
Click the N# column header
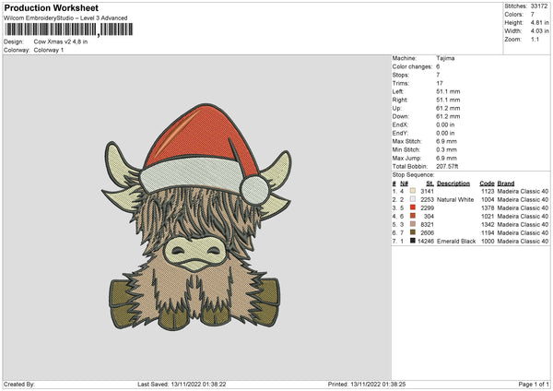[404, 183]
